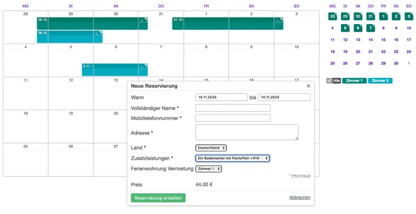This screenshot has height=214, width=416.
Task: Select day 20 in mini calendar
Action: (x=358, y=51)
